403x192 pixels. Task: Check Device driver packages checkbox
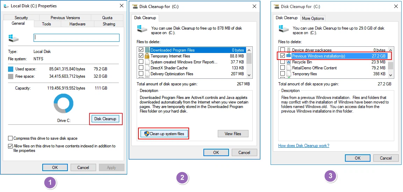pos(282,50)
